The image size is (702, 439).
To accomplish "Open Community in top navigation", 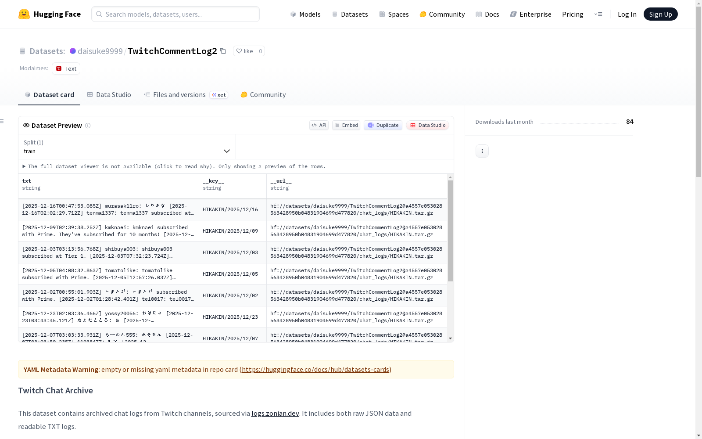I will click(442, 14).
